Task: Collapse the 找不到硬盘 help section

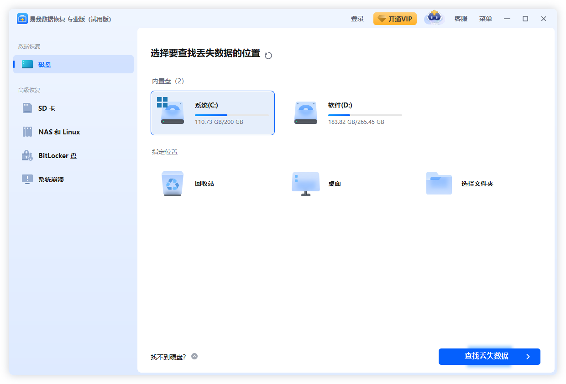Action: coord(194,357)
